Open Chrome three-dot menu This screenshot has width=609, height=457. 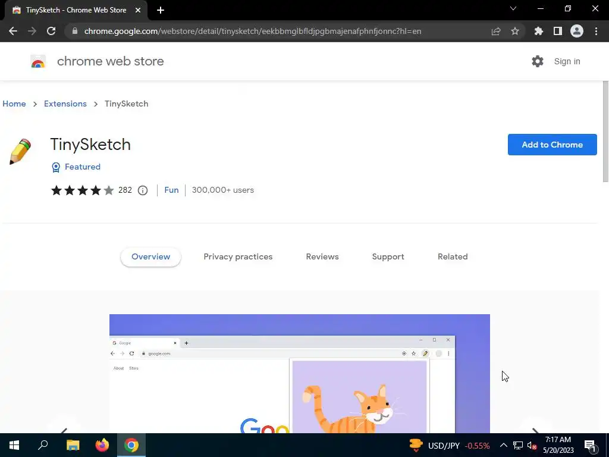pos(596,31)
